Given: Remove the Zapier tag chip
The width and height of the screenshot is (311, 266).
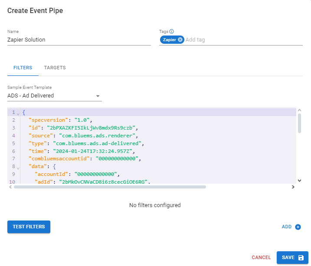Looking at the screenshot, I should click(x=180, y=39).
